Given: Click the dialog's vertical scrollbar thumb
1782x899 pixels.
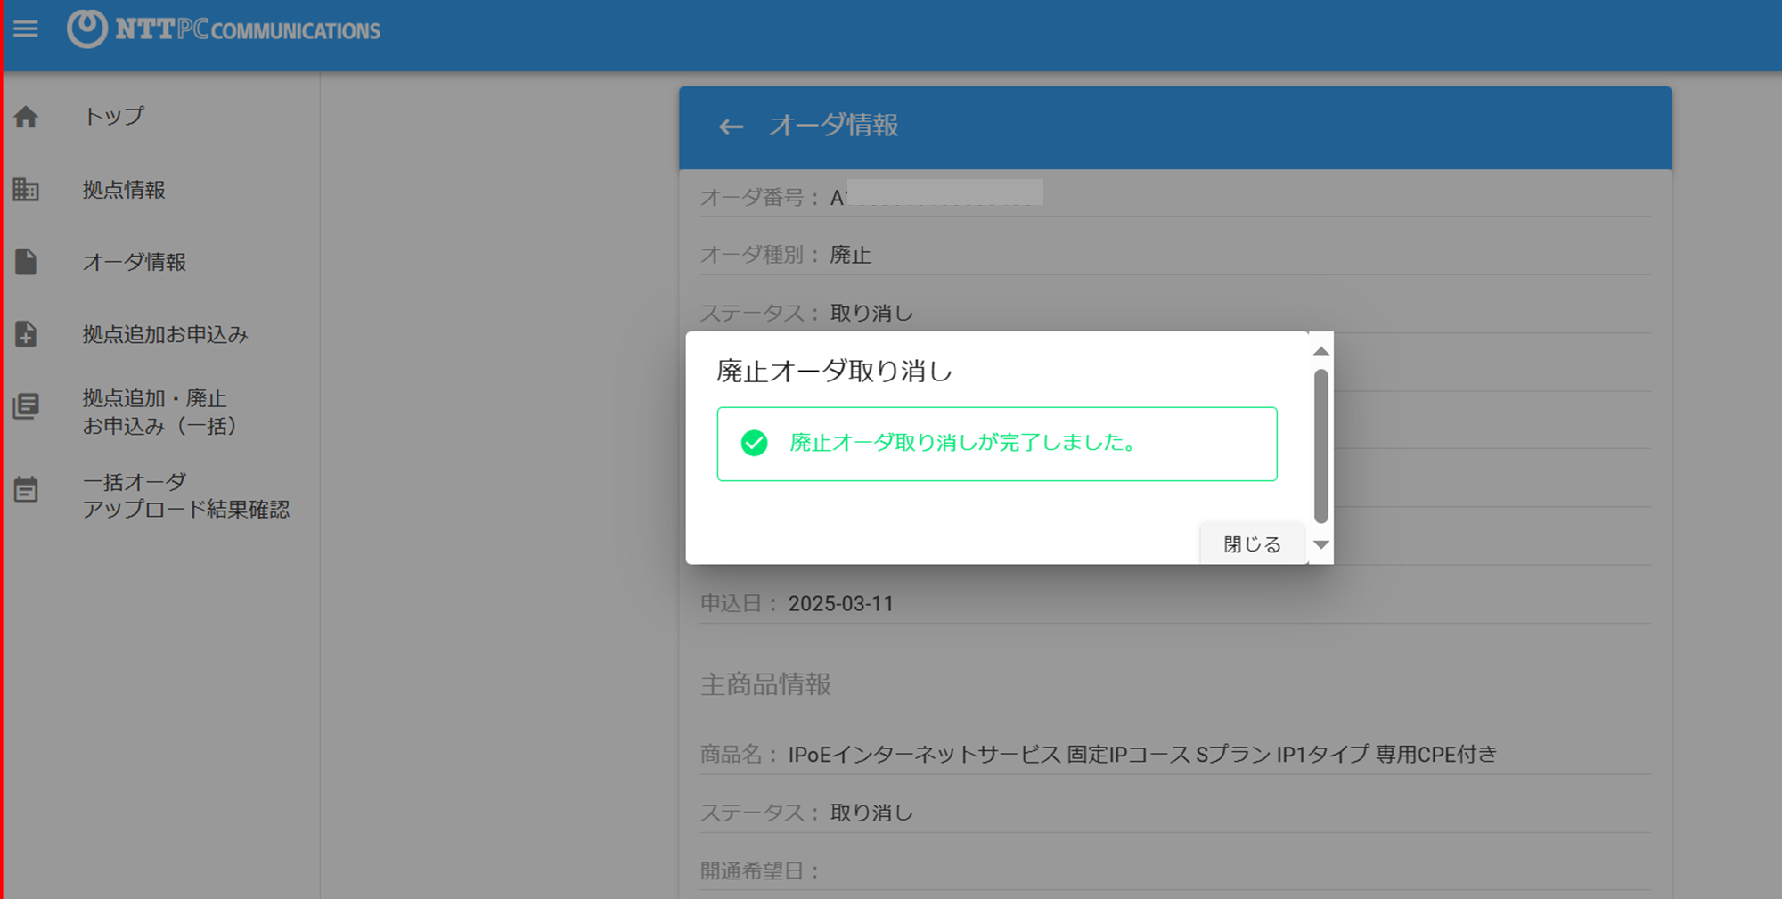Looking at the screenshot, I should tap(1321, 445).
